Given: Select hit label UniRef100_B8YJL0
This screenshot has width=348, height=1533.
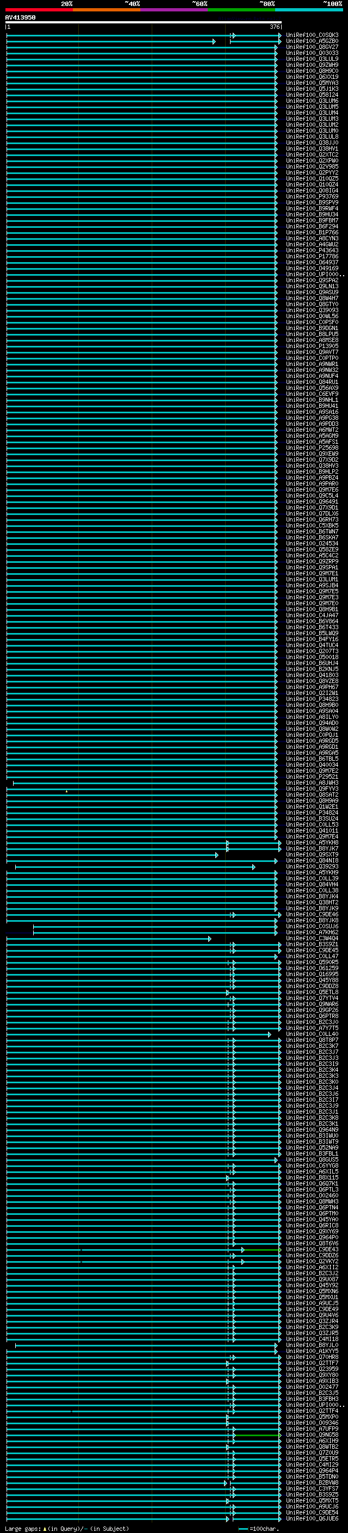Looking at the screenshot, I should (x=312, y=1345).
